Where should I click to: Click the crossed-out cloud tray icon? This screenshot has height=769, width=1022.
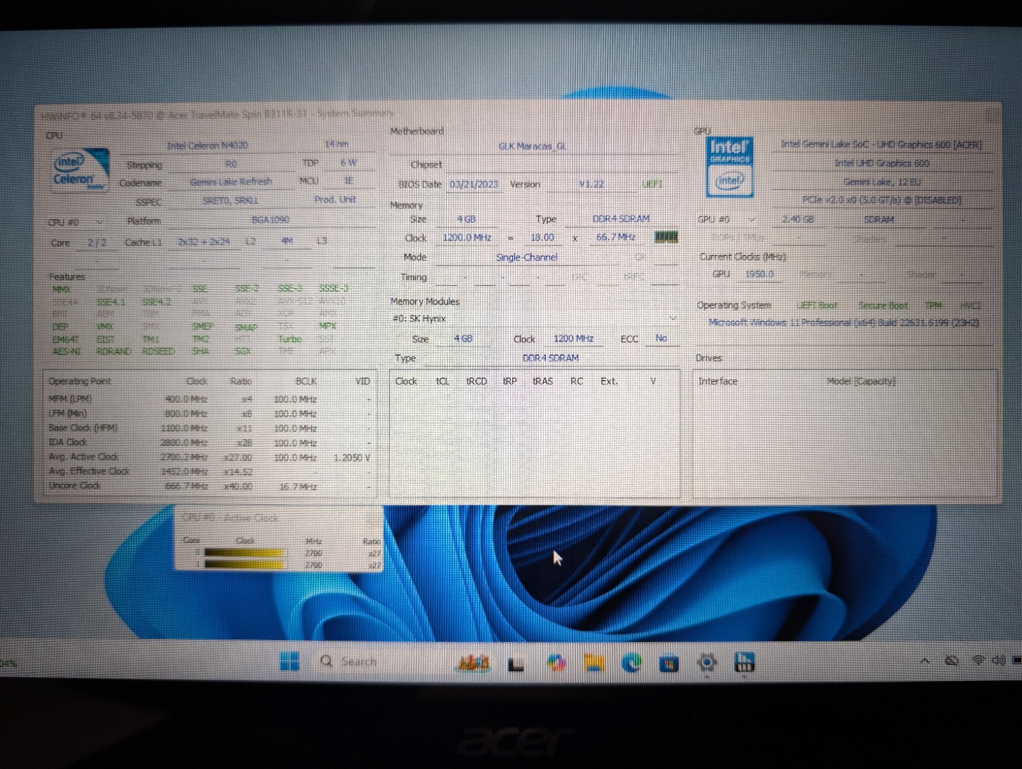click(952, 660)
